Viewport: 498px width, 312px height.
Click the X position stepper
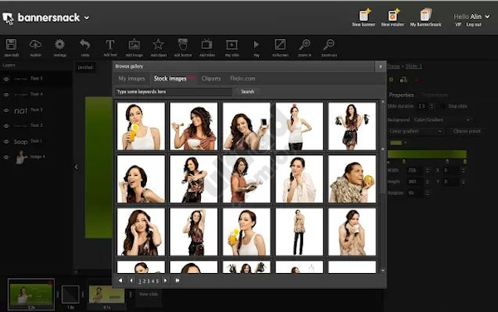click(463, 170)
